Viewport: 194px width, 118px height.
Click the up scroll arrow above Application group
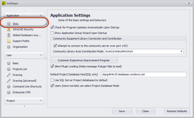[x=24, y=11]
